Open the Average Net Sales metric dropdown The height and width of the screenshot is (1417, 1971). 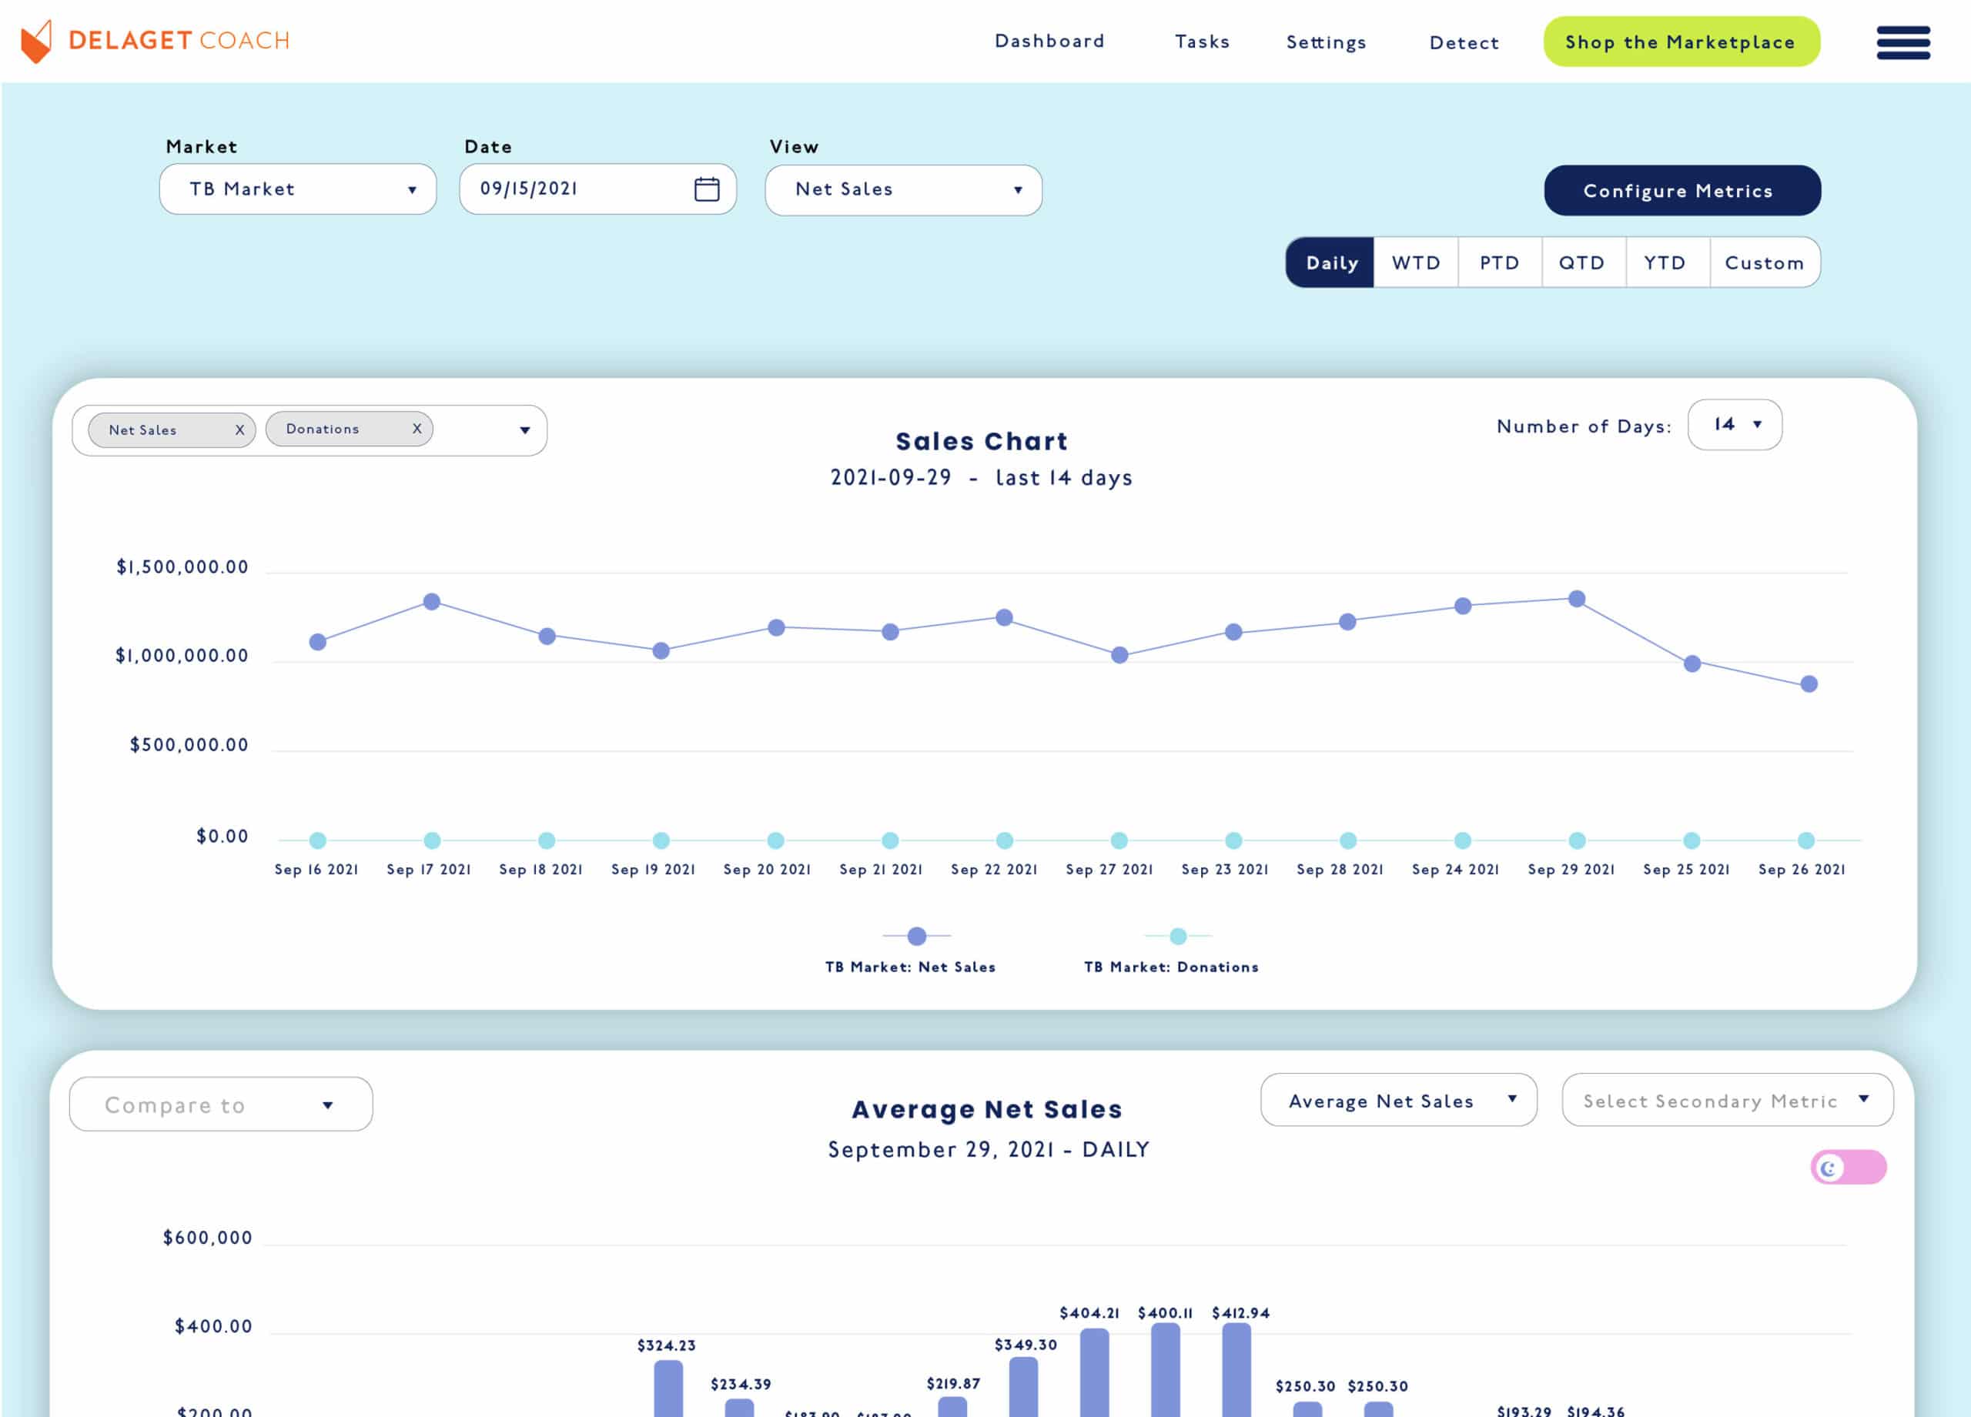(1398, 1100)
